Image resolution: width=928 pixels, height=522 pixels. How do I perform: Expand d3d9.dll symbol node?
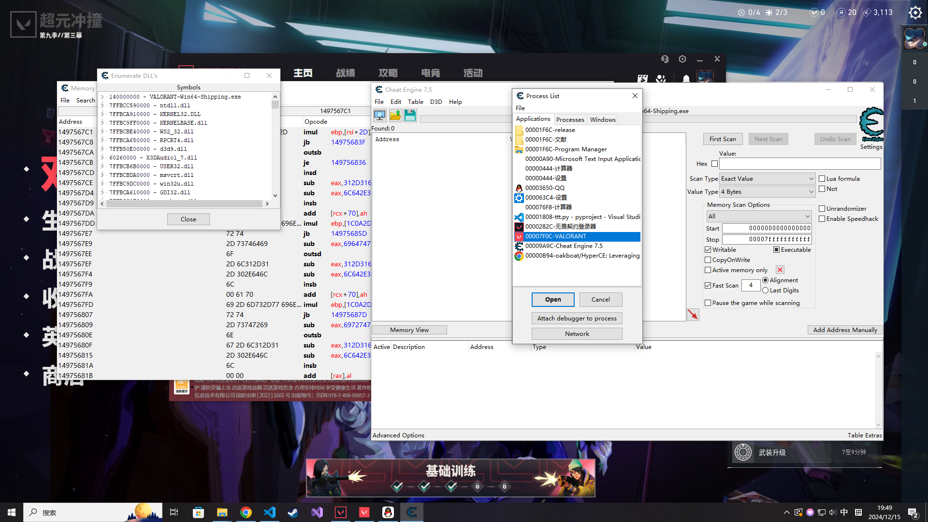click(x=102, y=149)
